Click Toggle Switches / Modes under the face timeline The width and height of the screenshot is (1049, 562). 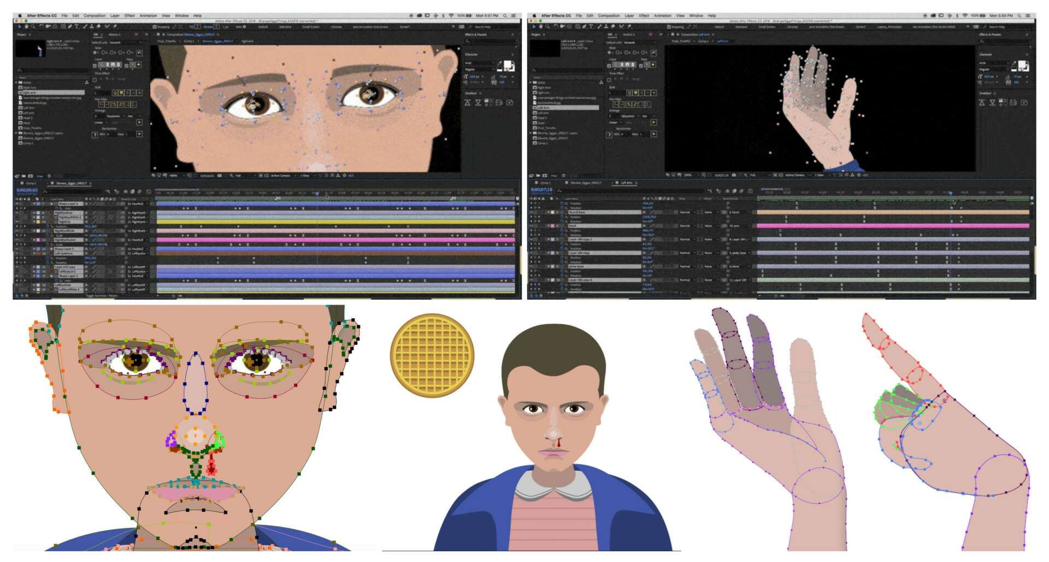[102, 296]
